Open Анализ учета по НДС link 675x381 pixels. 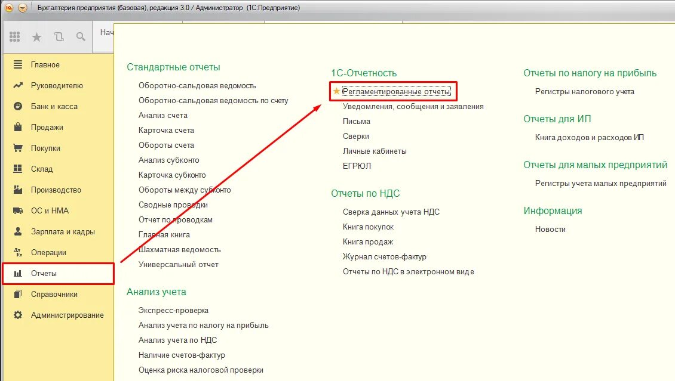coord(178,340)
